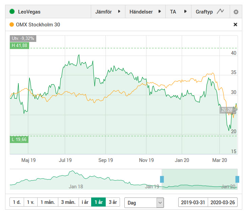
Task: Select the 1 d. time range
Action: pyautogui.click(x=17, y=202)
